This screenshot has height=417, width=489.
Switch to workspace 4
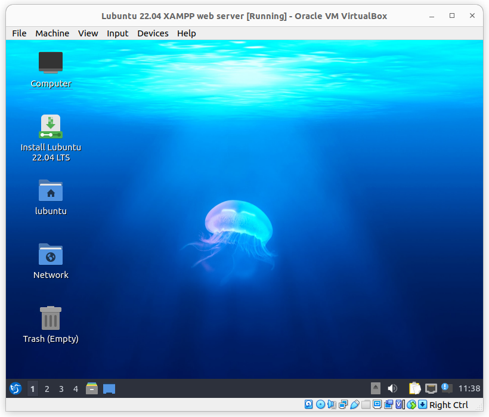[x=76, y=389]
